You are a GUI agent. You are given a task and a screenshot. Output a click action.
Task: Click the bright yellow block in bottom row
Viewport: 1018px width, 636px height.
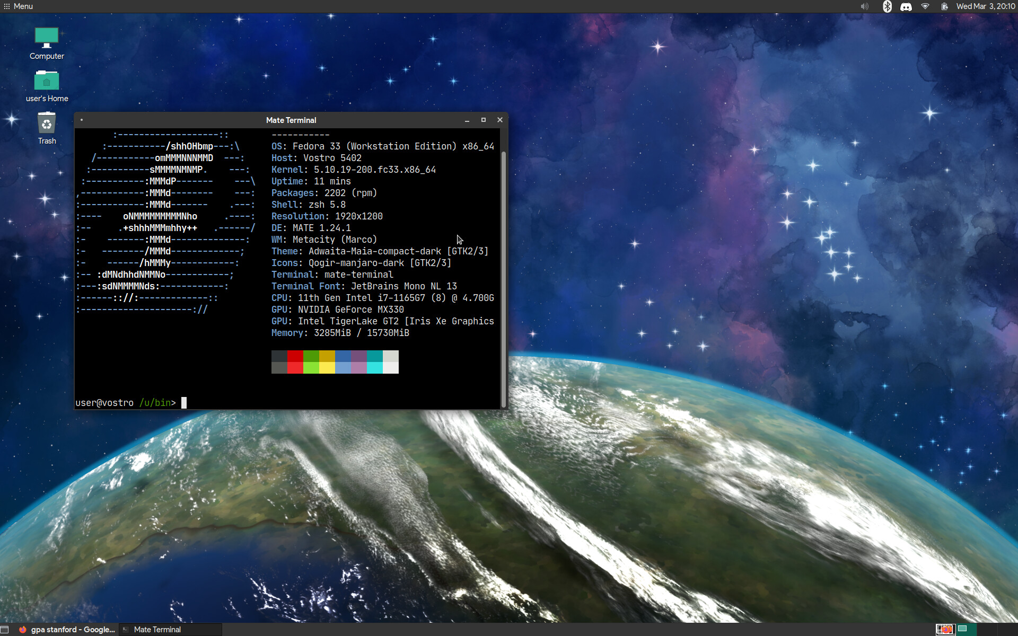(327, 368)
